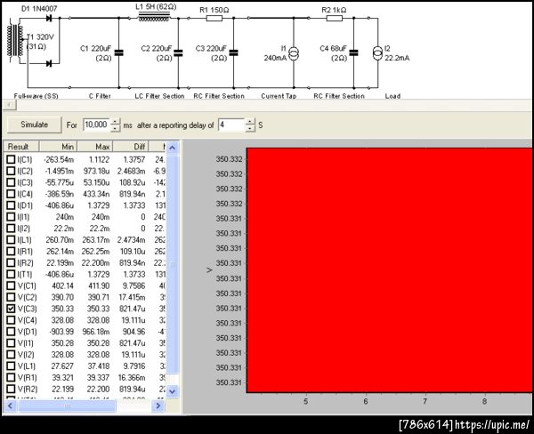534x434 pixels.
Task: Click the I(L1) Diff value 2.4734m
Action: click(131, 239)
